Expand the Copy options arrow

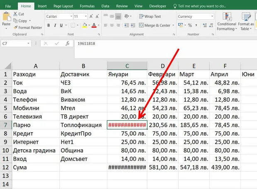(30, 21)
